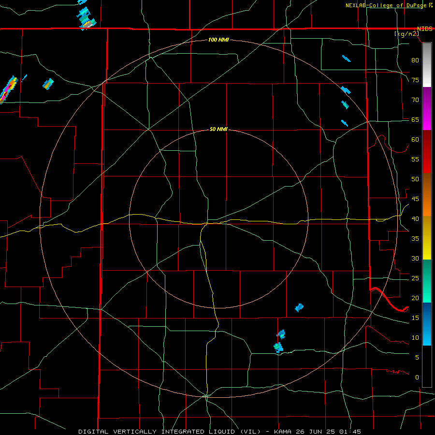This screenshot has width=435, height=435.
Task: Click the 80 value on the scale
Action: pyautogui.click(x=415, y=60)
